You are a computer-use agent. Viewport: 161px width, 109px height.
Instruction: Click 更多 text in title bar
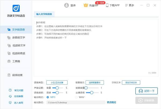click(x=131, y=5)
